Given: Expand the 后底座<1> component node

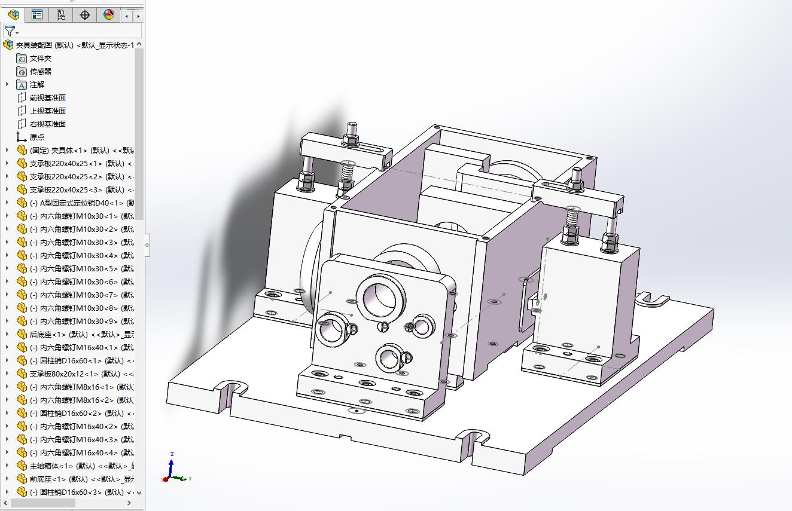Looking at the screenshot, I should pyautogui.click(x=7, y=334).
